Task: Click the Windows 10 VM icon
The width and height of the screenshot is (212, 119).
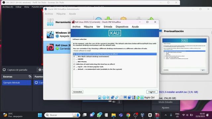Action: [x=50, y=34]
